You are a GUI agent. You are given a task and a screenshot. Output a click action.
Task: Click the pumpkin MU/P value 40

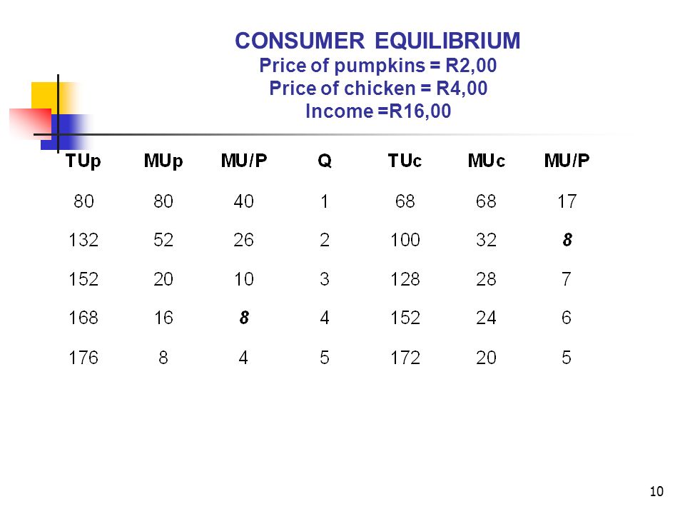tap(244, 201)
